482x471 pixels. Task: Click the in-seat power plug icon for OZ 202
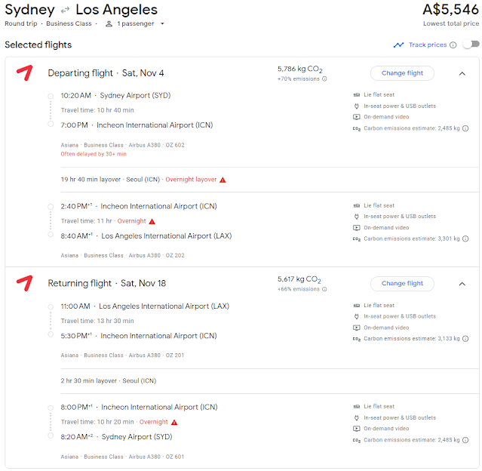357,217
